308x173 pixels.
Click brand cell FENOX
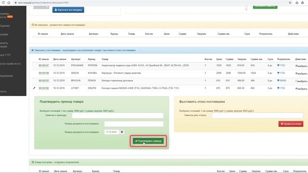click(x=92, y=80)
